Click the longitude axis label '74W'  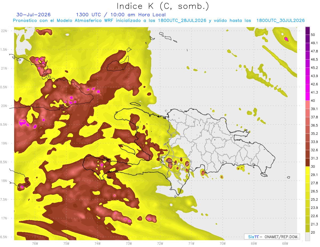[x=98, y=243]
